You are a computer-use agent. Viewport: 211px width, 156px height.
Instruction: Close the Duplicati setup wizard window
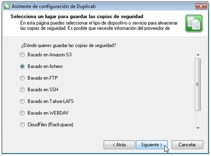[x=201, y=6]
